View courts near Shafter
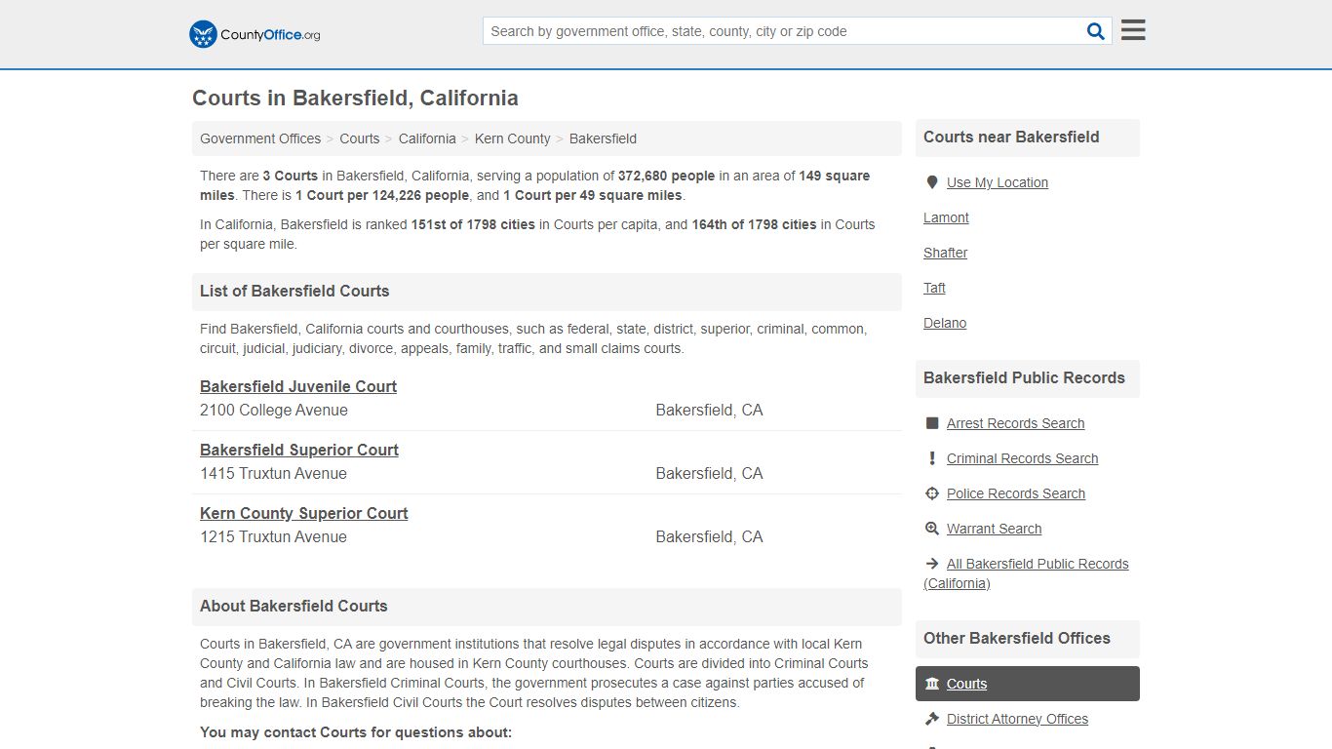This screenshot has width=1332, height=749. coord(946,253)
